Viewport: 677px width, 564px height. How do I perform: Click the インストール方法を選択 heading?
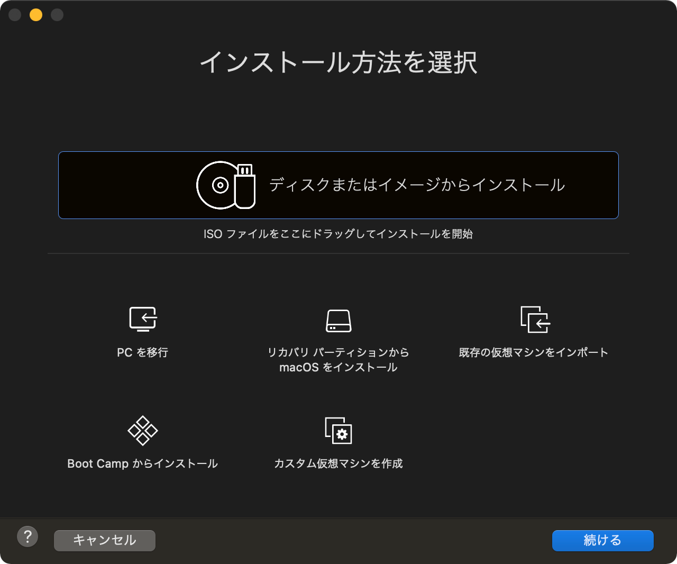[338, 62]
